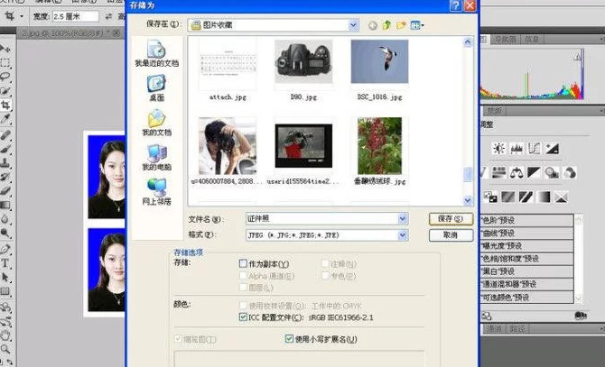Select the Path Selection arrow tool
The width and height of the screenshot is (605, 367).
click(5, 277)
